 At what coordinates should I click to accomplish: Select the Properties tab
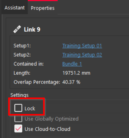pos(43,8)
